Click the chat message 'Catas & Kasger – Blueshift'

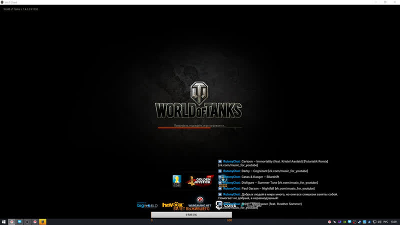tap(248, 177)
